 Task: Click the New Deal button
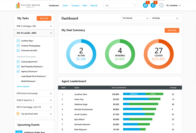(x=172, y=30)
